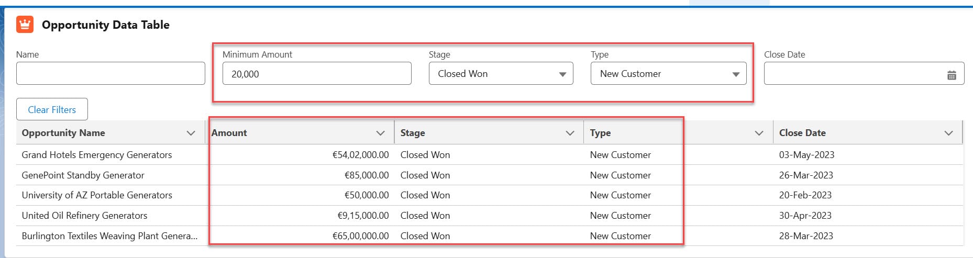Expand the Type column menu chevron
The width and height of the screenshot is (973, 258).
point(759,133)
